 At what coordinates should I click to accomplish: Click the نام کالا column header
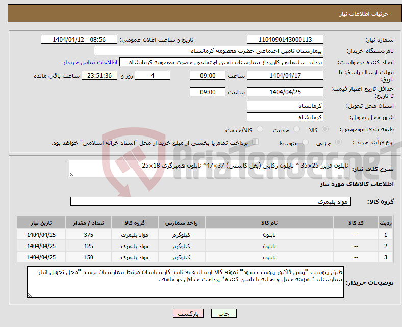(269, 223)
